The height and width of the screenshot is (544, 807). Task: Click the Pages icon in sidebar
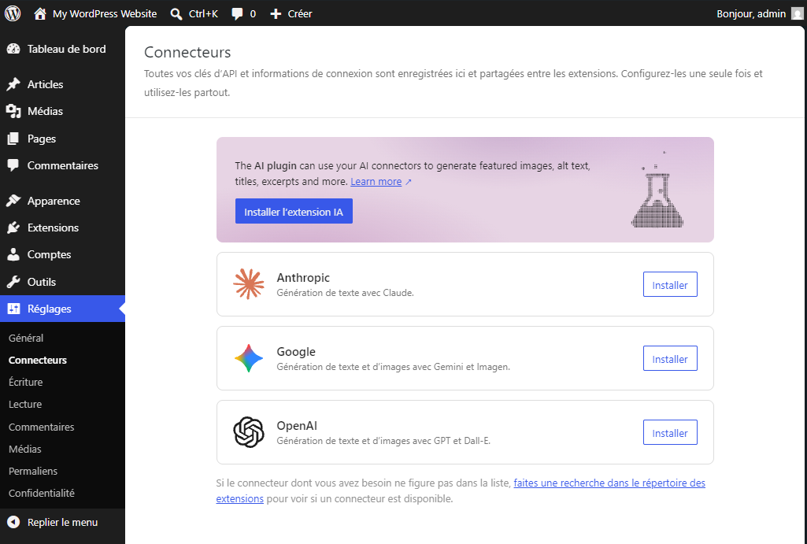coord(13,139)
